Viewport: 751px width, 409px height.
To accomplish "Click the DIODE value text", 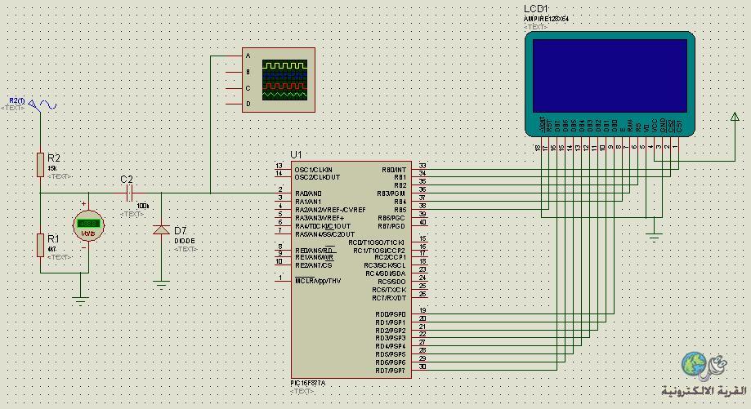I will pos(185,241).
